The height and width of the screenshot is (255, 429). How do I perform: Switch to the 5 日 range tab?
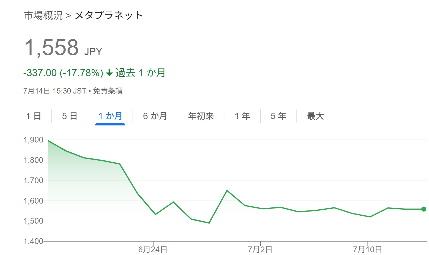[x=70, y=116]
